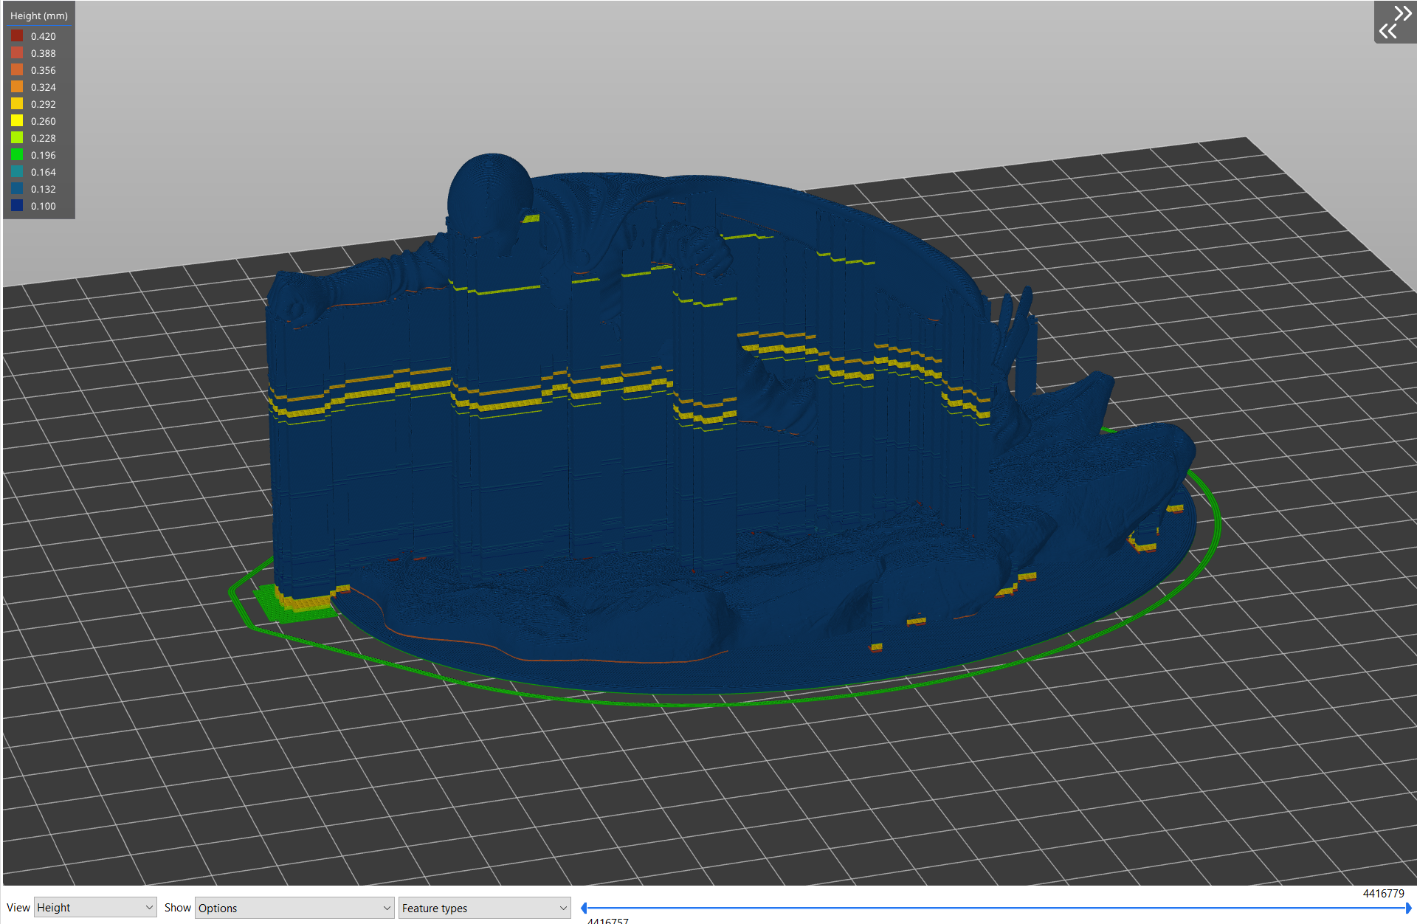Click the View label
The image size is (1417, 924).
pyautogui.click(x=18, y=908)
